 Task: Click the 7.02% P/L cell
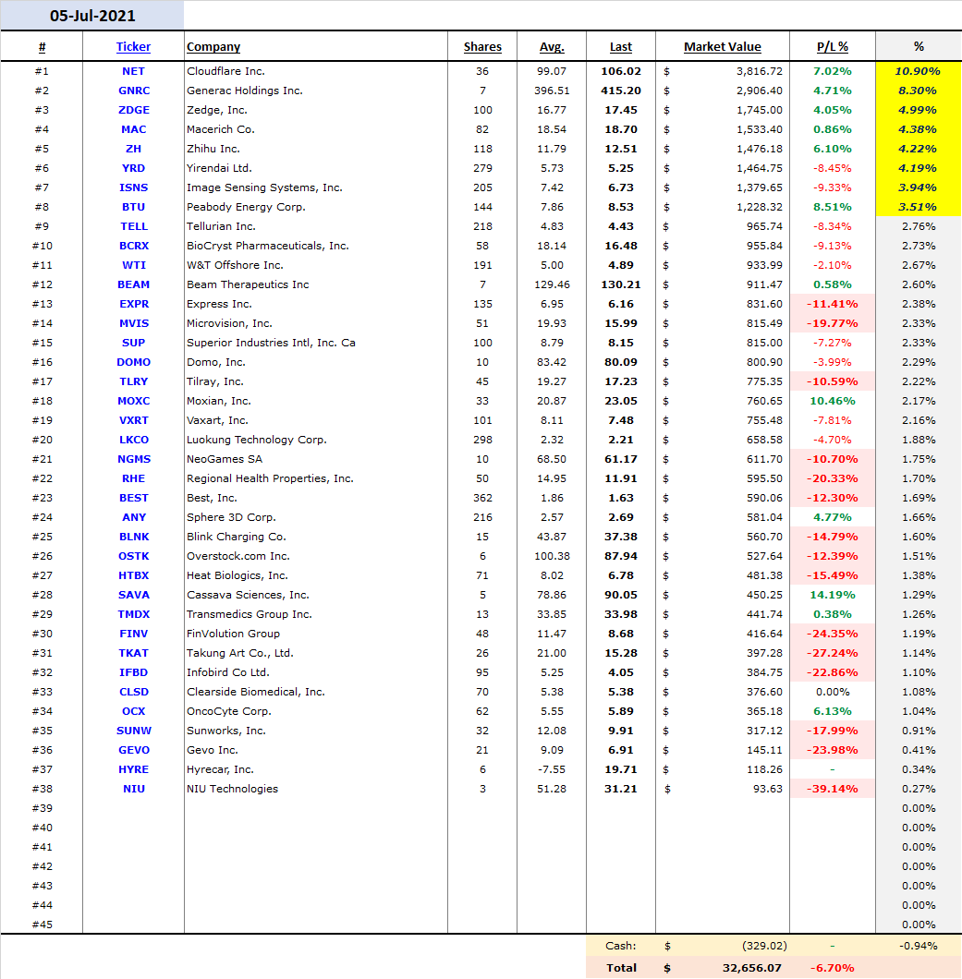coord(832,71)
